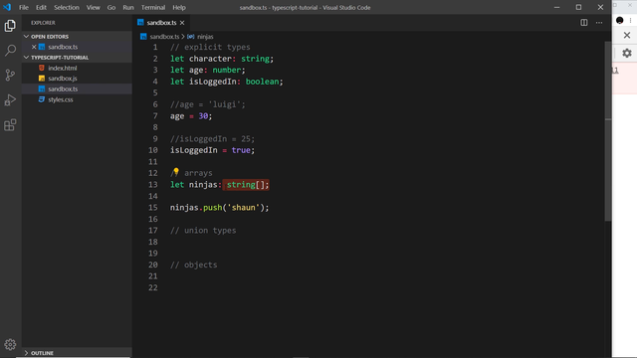Click 'shaun' string on line 15
Screen dimensions: 637x358
(243, 208)
